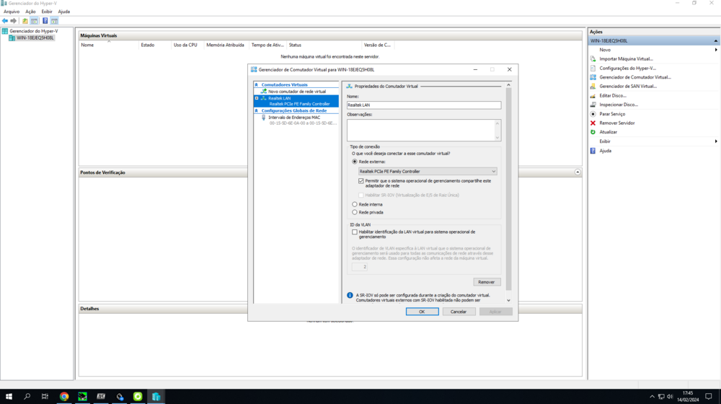Select the 'Rede interna' radio button

355,204
